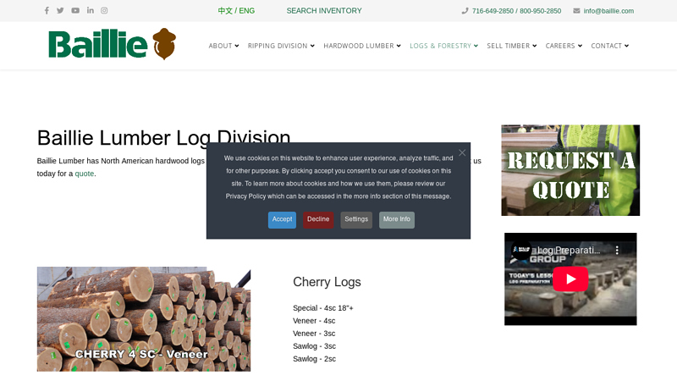Screen dimensions: 677x381
Task: Open cookie Settings button
Action: [x=356, y=220]
